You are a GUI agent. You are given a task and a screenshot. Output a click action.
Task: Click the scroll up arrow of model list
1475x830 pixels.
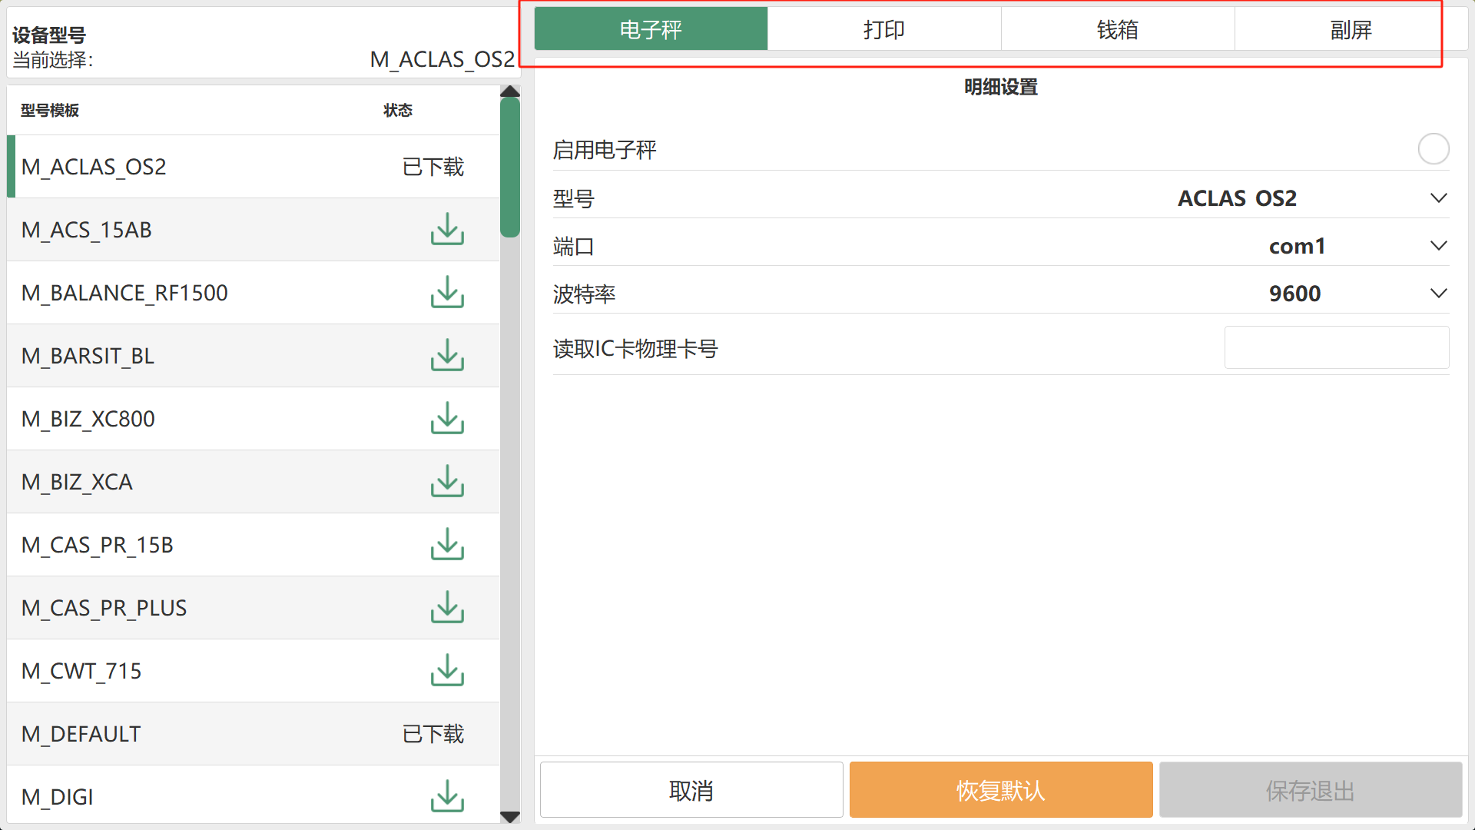pyautogui.click(x=510, y=91)
